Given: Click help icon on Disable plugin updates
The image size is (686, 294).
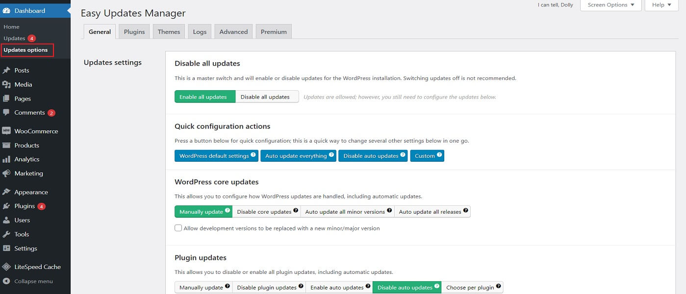Looking at the screenshot, I should coord(301,286).
